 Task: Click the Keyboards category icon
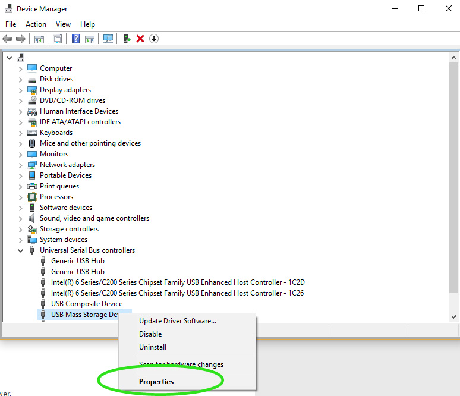click(32, 133)
